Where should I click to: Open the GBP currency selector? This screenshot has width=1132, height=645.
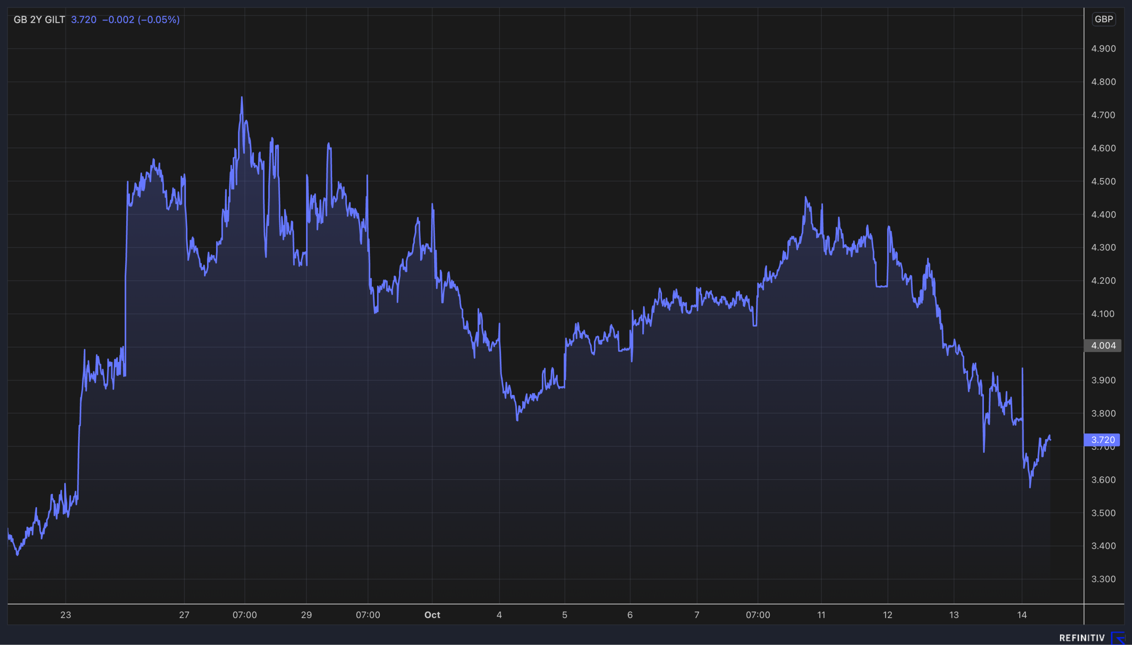1104,19
